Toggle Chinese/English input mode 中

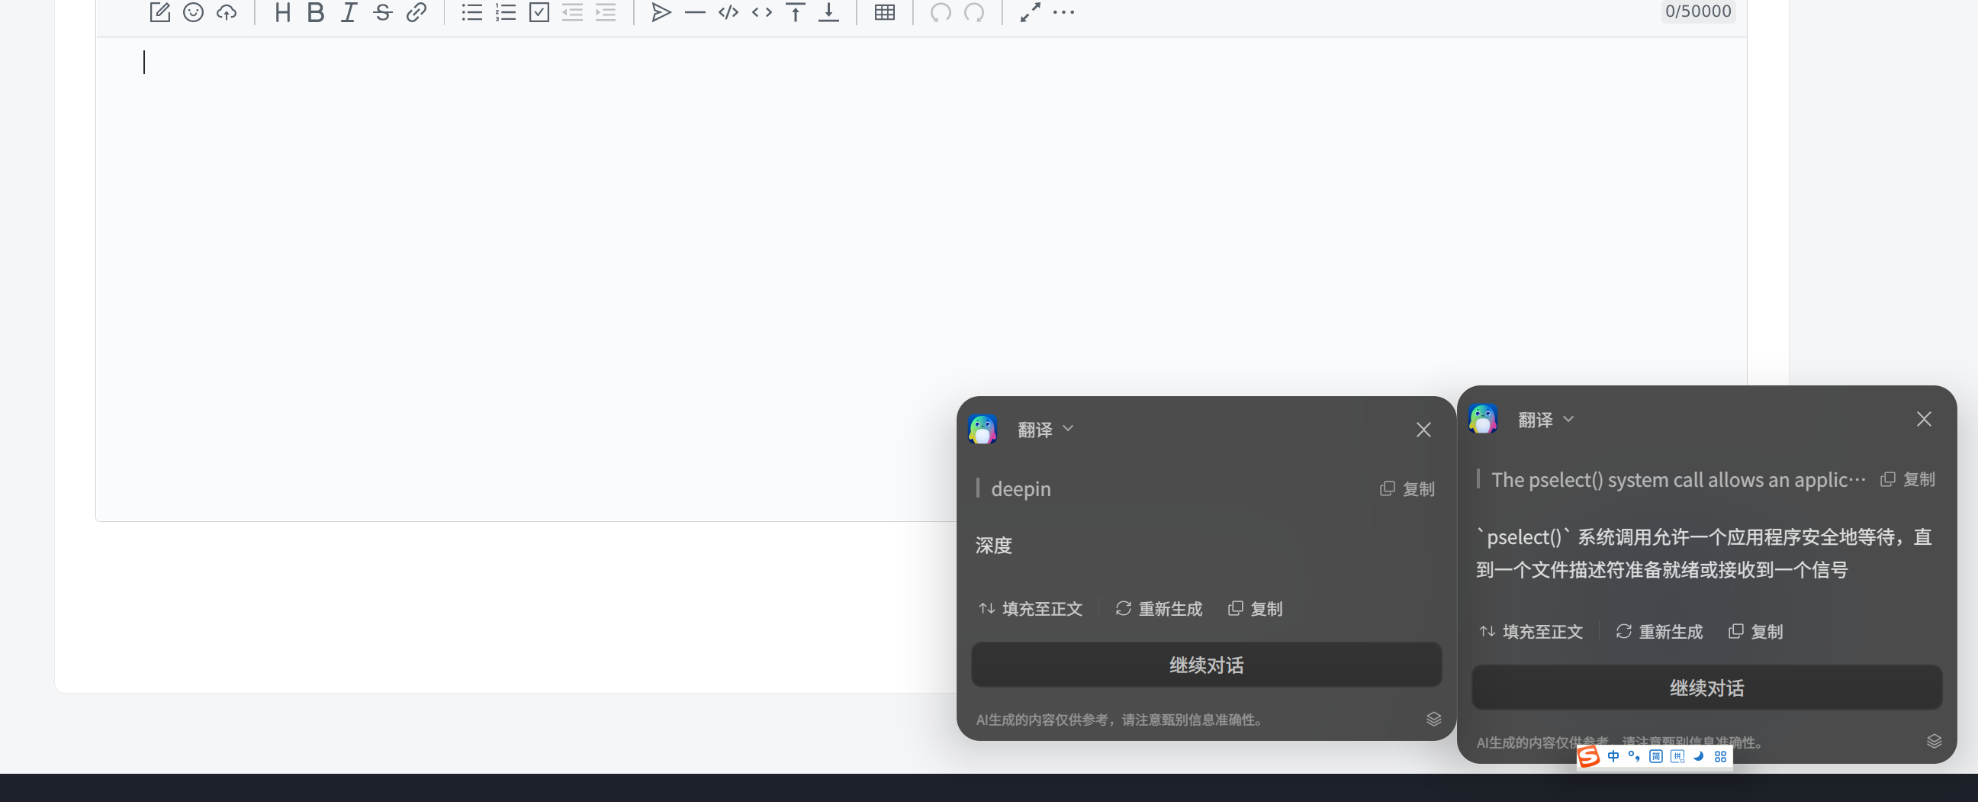1613,756
